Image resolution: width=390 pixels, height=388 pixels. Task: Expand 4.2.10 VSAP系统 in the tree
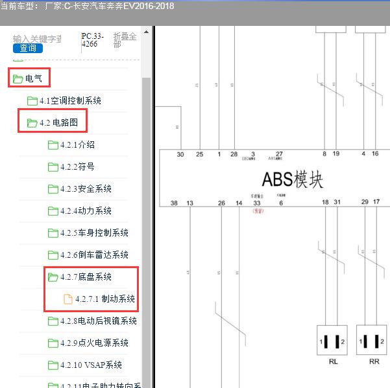tap(91, 365)
